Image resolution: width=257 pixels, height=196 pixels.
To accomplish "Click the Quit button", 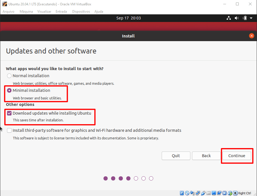I will click(176, 156).
